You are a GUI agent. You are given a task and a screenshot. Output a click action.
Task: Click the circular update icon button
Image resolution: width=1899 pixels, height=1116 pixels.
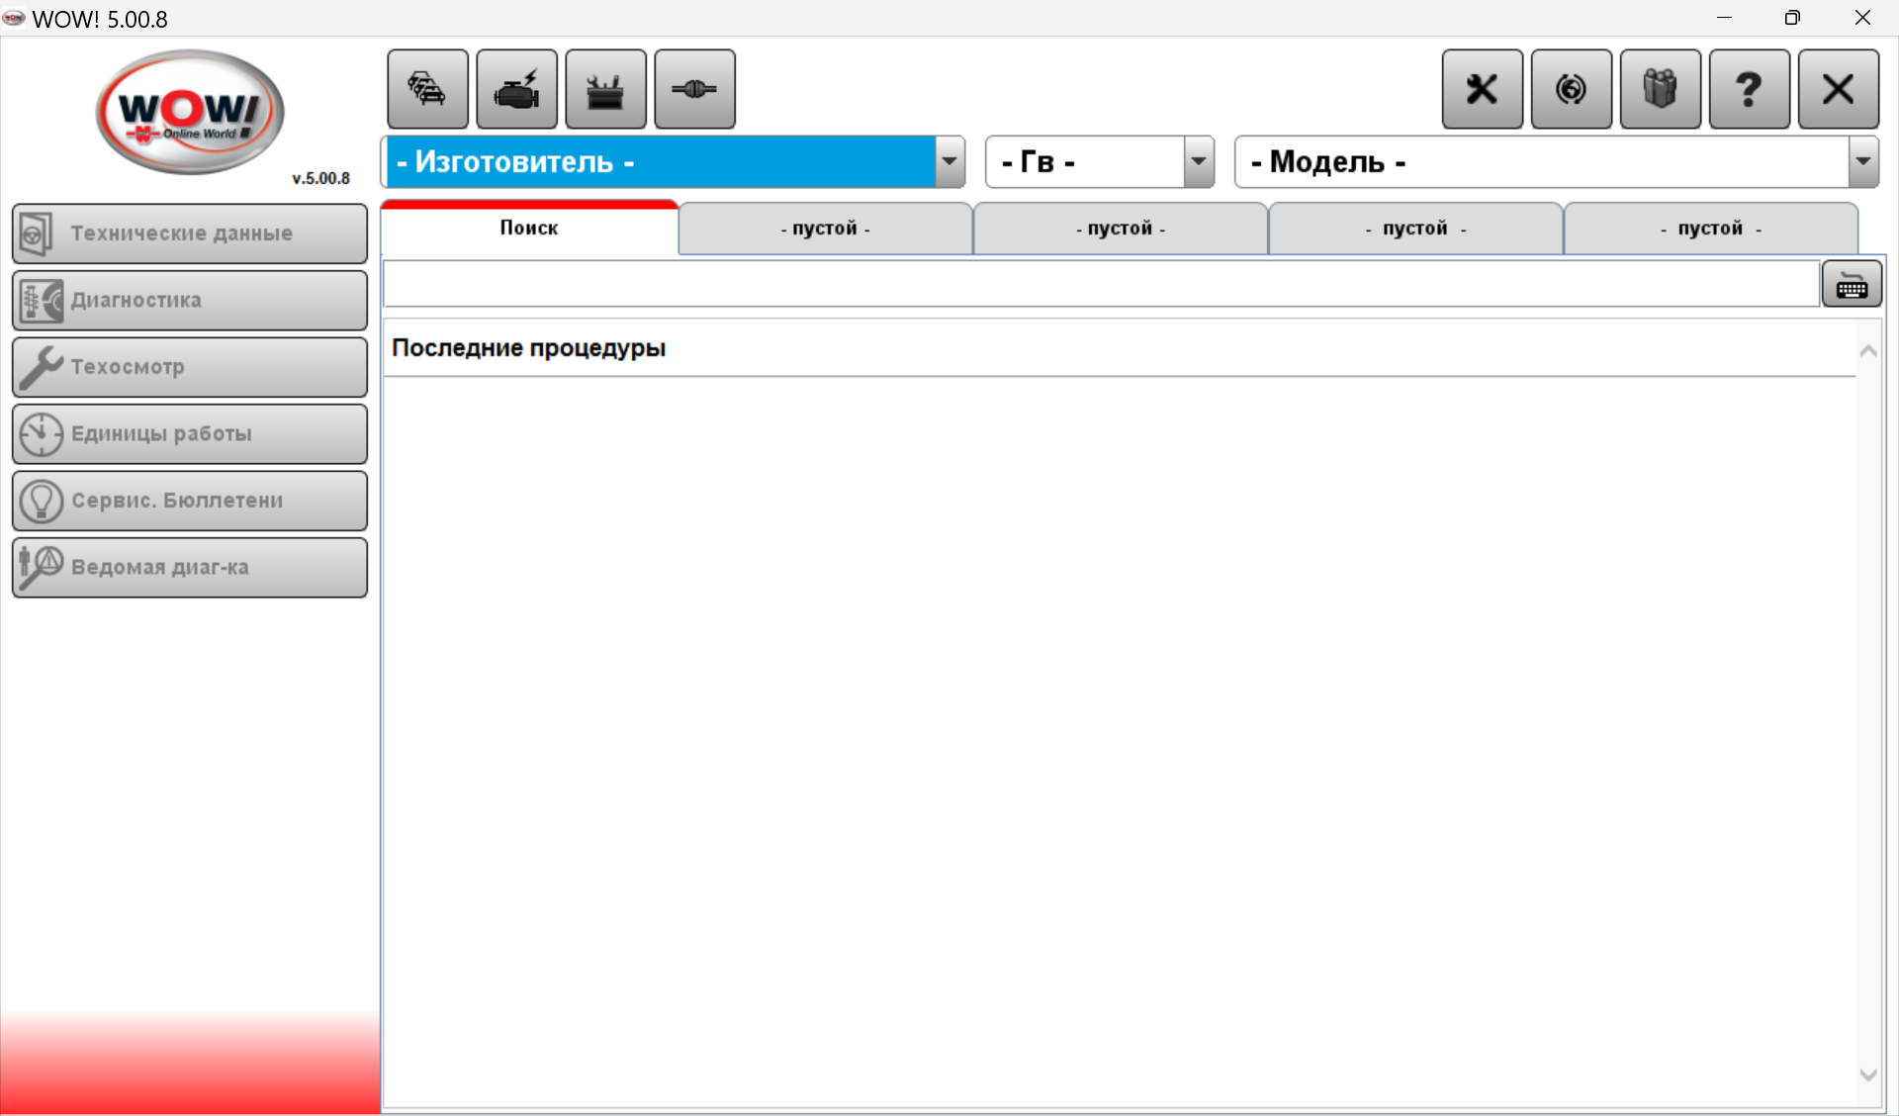1571,89
